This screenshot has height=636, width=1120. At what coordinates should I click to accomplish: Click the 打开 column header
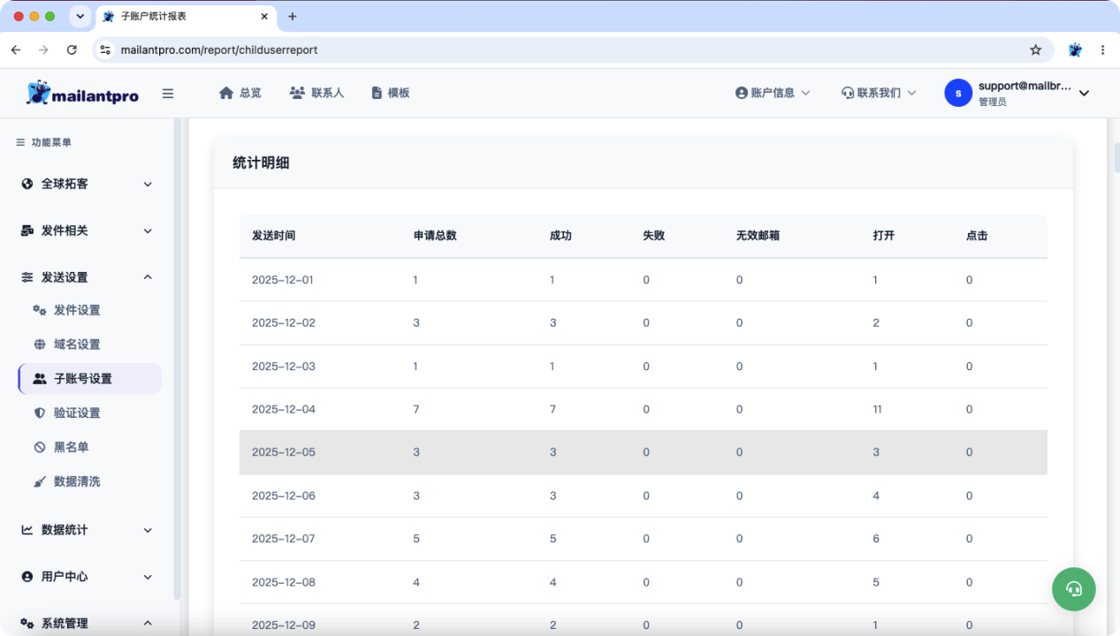point(883,236)
